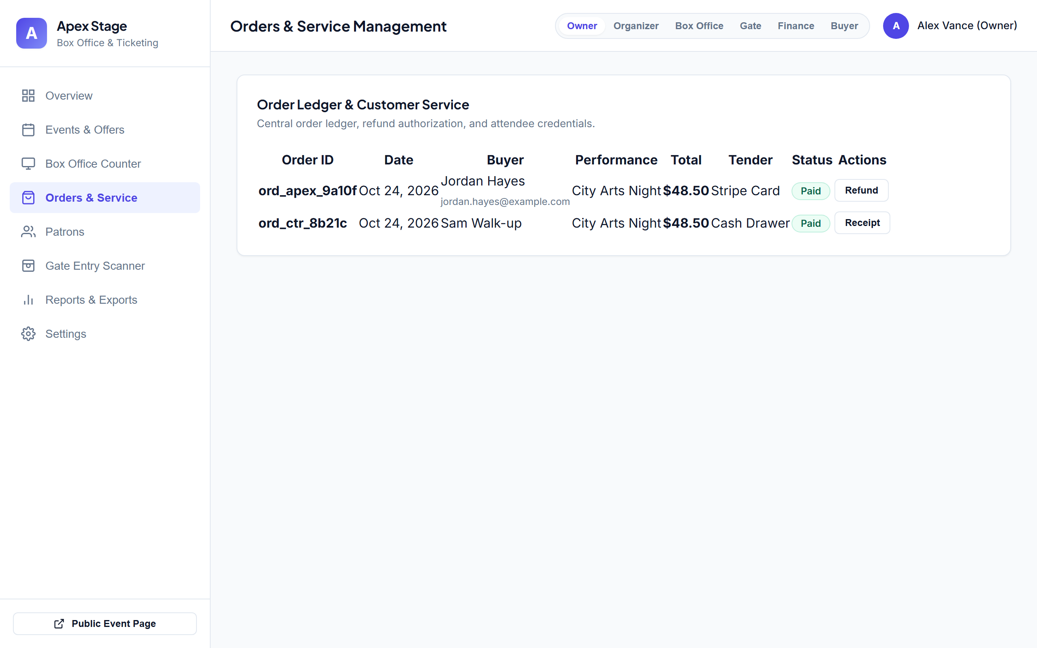Viewport: 1037px width, 648px height.
Task: Open Receipt for order ord_ctr_8b21c
Action: (862, 223)
